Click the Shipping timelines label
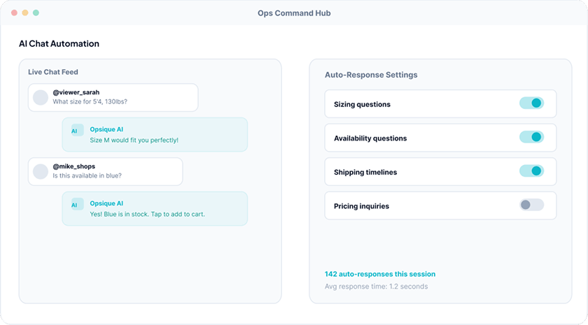This screenshot has width=588, height=325. tap(365, 172)
